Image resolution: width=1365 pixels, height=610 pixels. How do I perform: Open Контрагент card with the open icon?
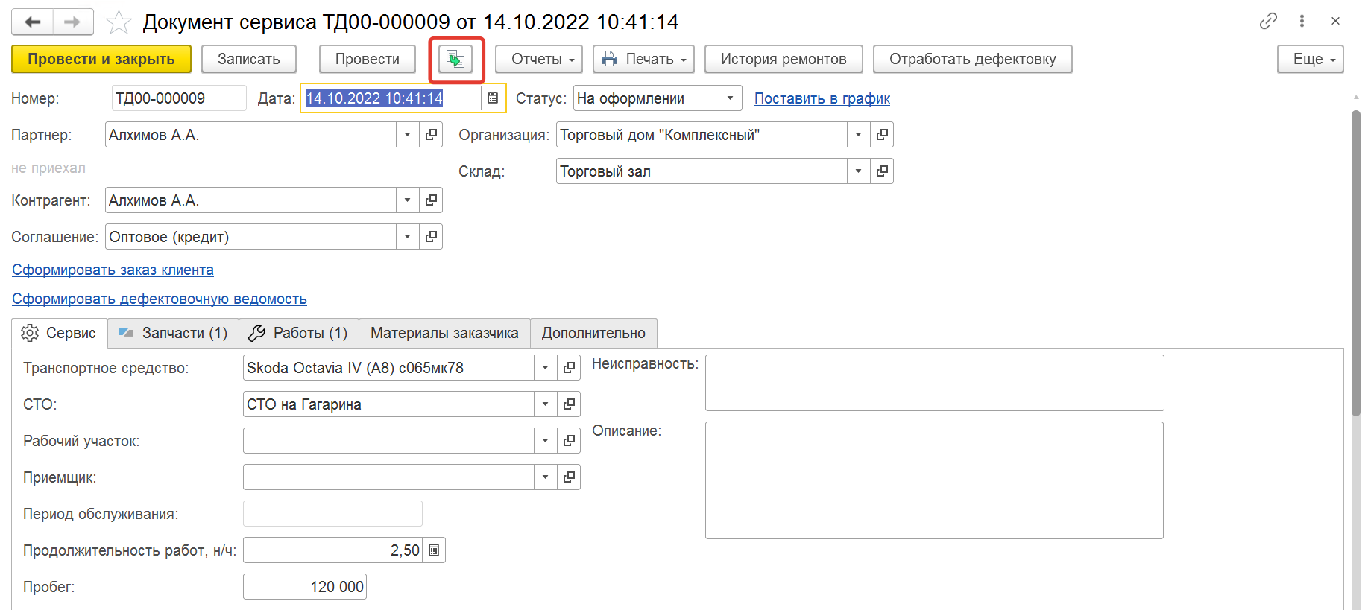tap(431, 200)
